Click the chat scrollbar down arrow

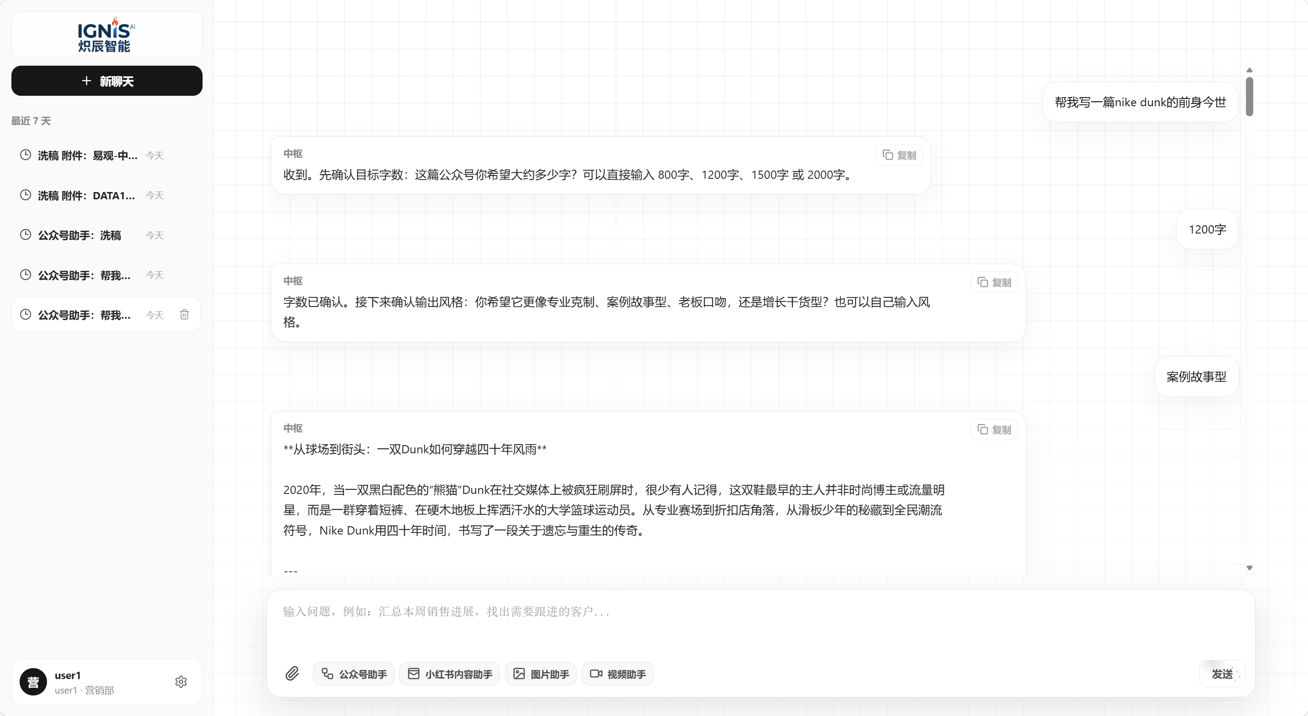click(1249, 568)
